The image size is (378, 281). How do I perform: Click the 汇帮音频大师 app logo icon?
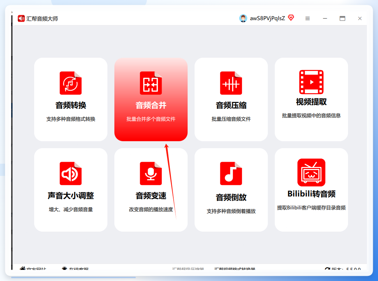[x=21, y=18]
